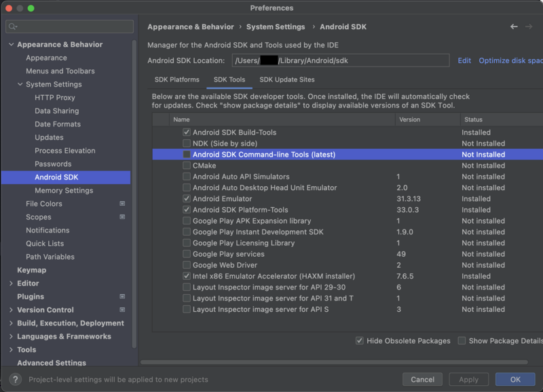Check Google Web Driver checkbox

187,265
